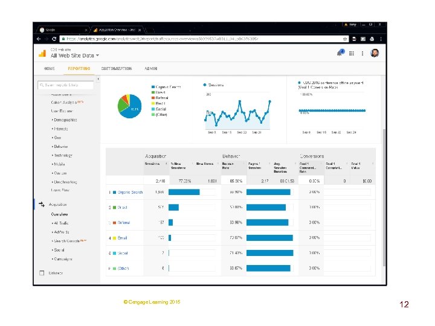Screen dimensions: 435x326
Task: Expand the Mobile sidebar item
Action: pyautogui.click(x=58, y=164)
